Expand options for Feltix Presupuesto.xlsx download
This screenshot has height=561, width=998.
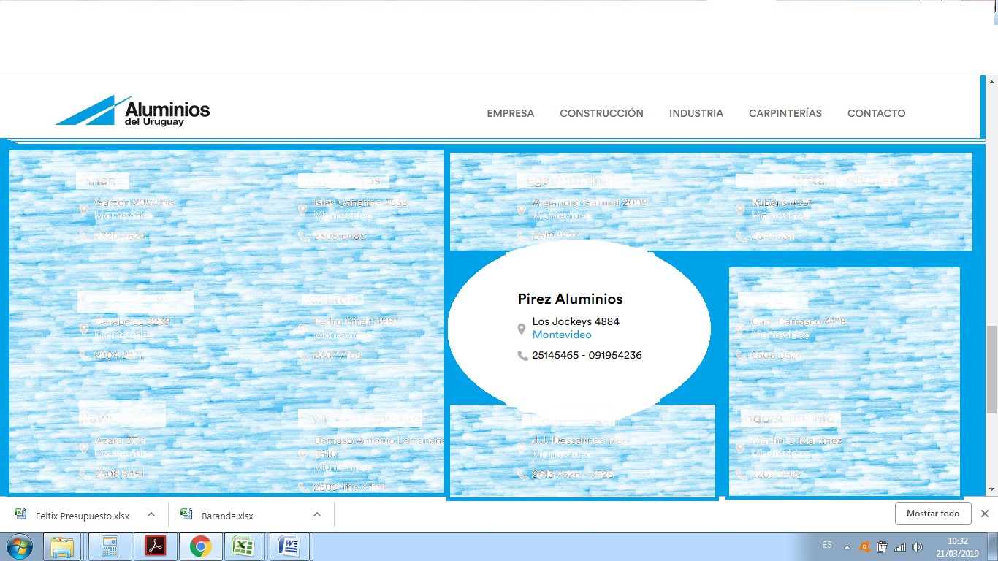point(151,514)
